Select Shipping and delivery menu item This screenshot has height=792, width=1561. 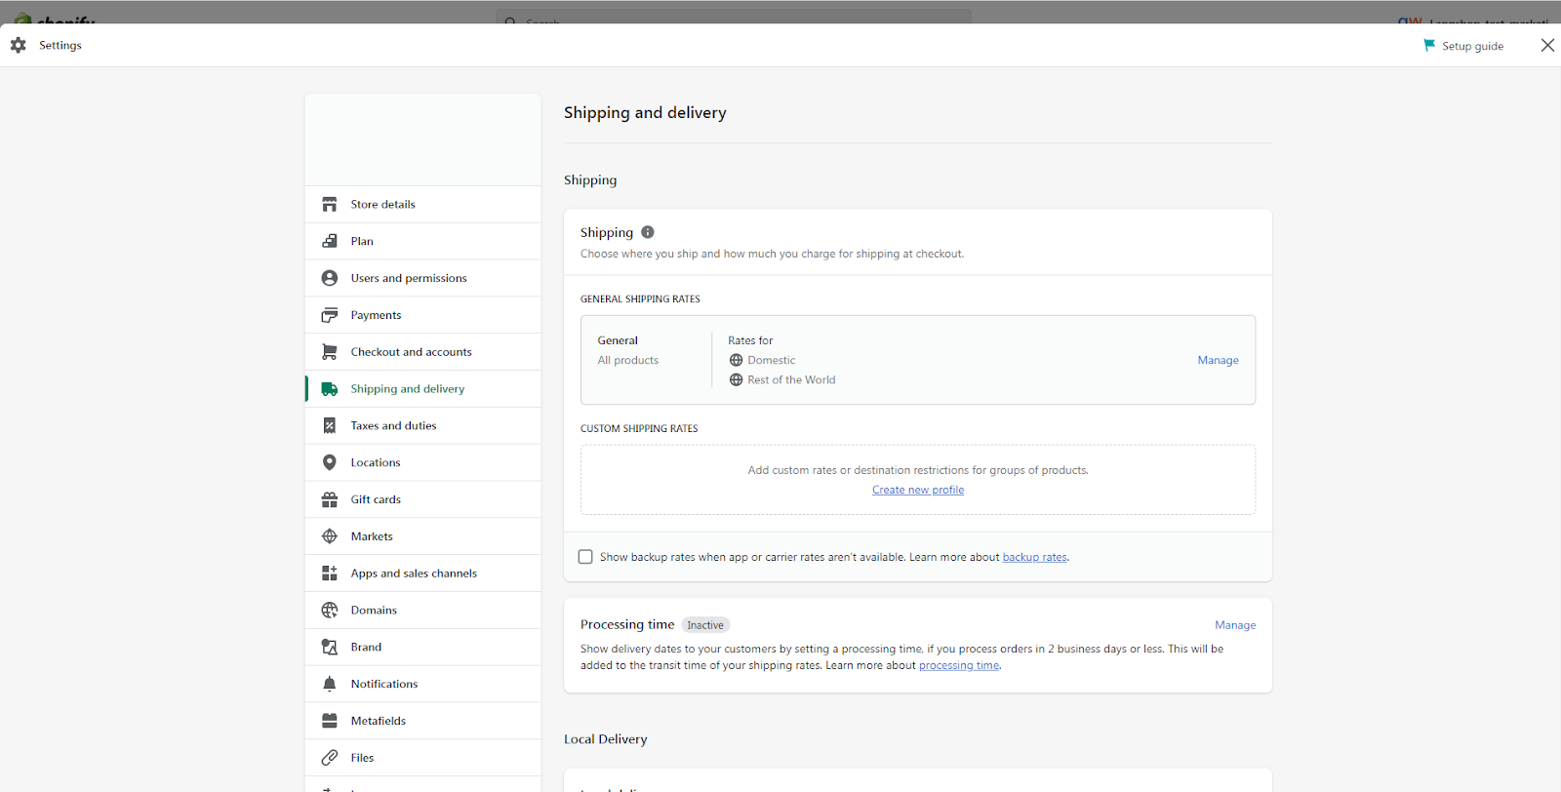pyautogui.click(x=423, y=389)
